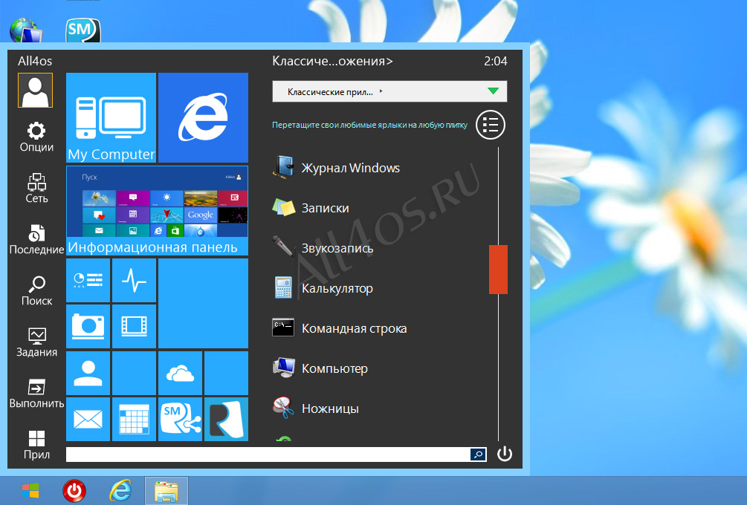
Task: Focus the bottom search input field
Action: [268, 454]
